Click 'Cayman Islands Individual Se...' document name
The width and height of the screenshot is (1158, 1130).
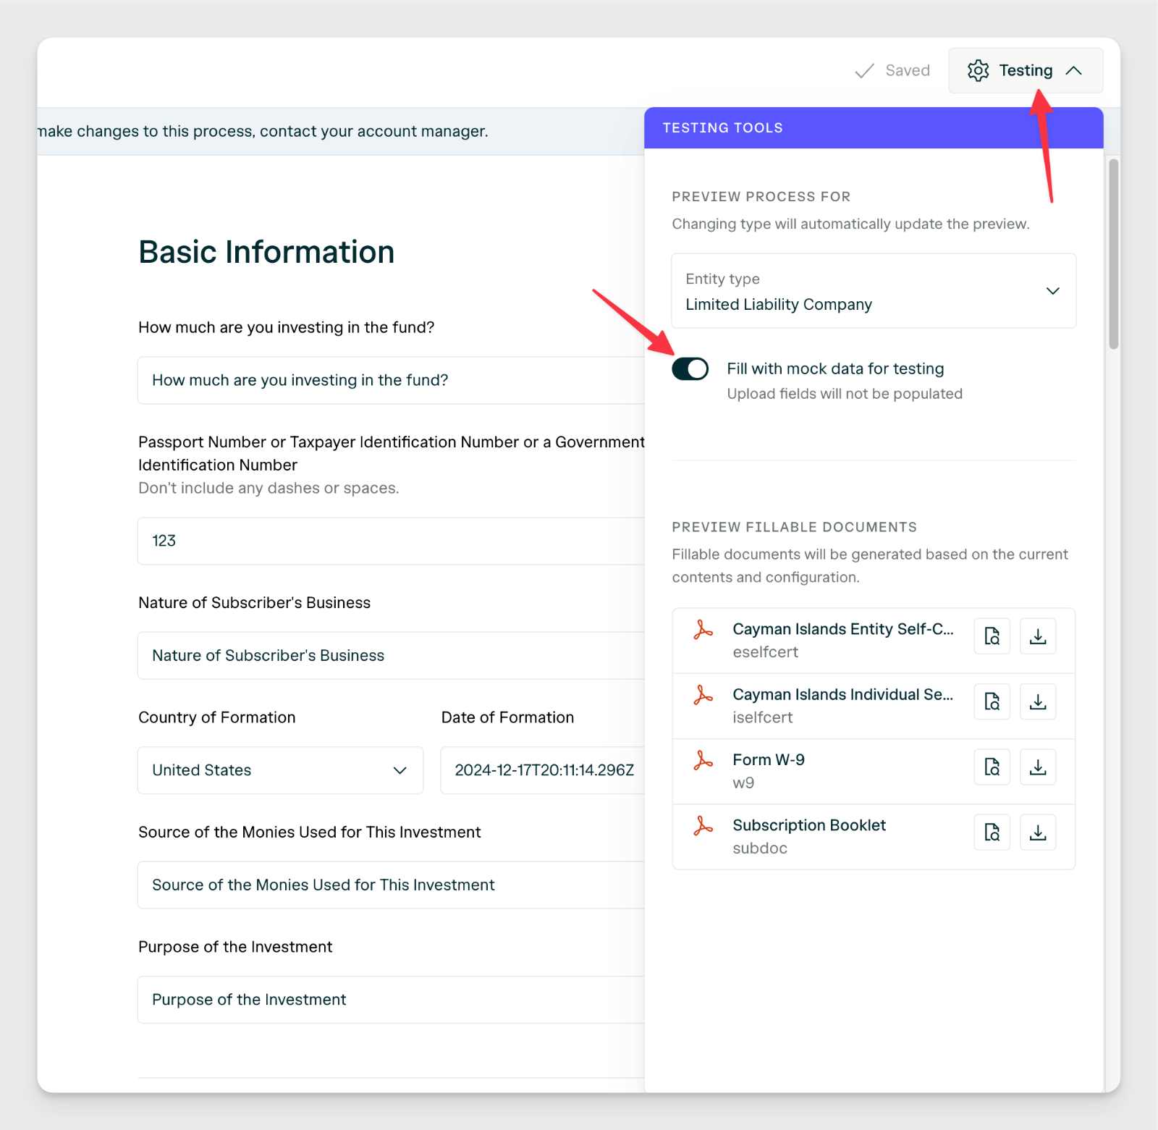tap(843, 694)
